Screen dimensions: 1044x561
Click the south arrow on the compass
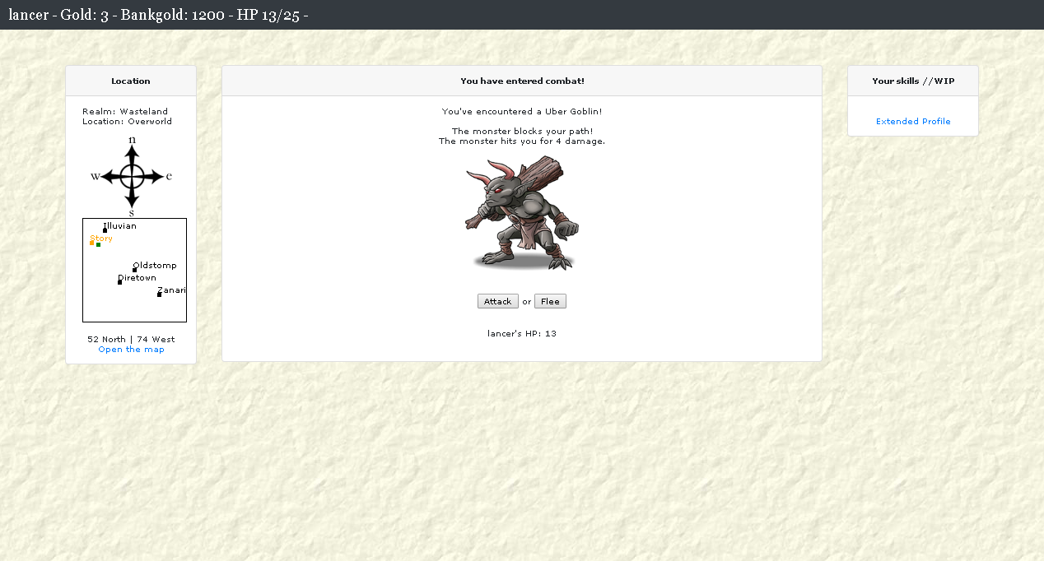point(132,200)
